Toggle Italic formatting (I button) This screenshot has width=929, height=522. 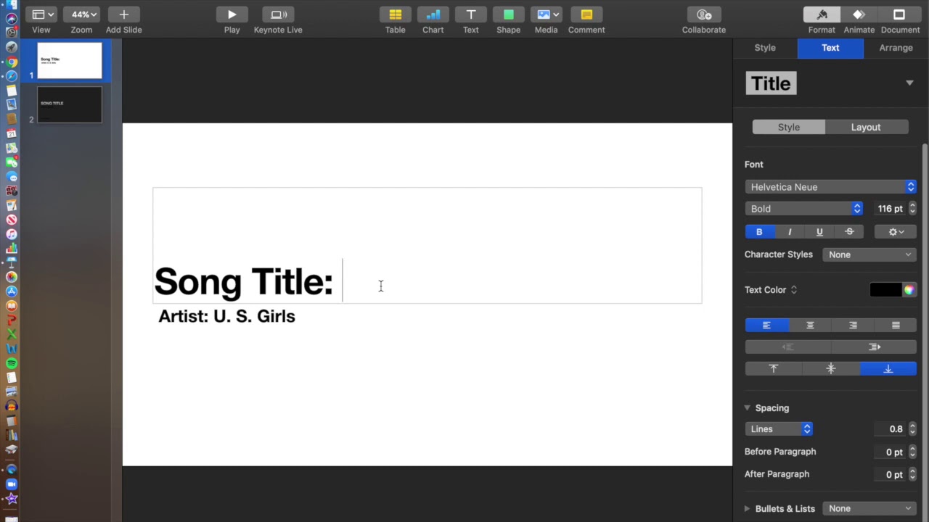coord(790,232)
